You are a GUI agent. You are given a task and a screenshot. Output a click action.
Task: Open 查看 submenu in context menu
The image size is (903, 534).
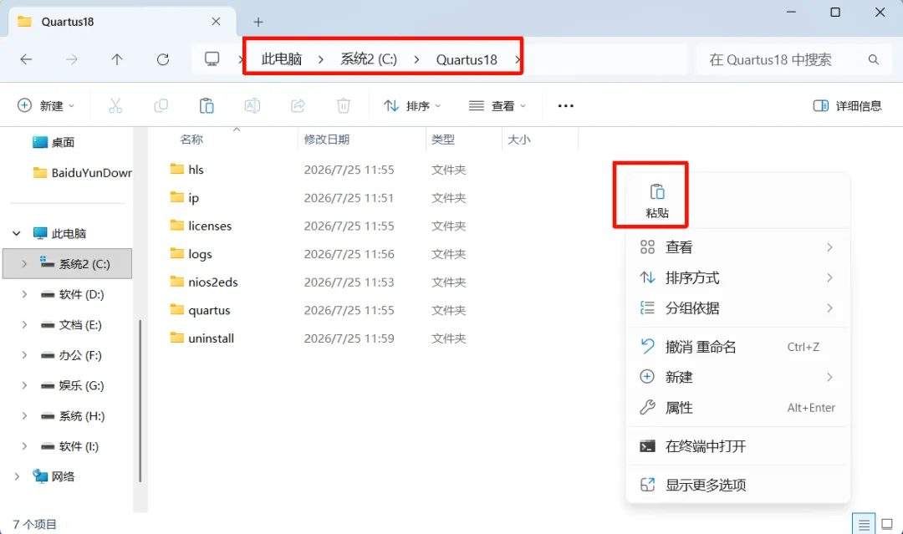coord(737,247)
